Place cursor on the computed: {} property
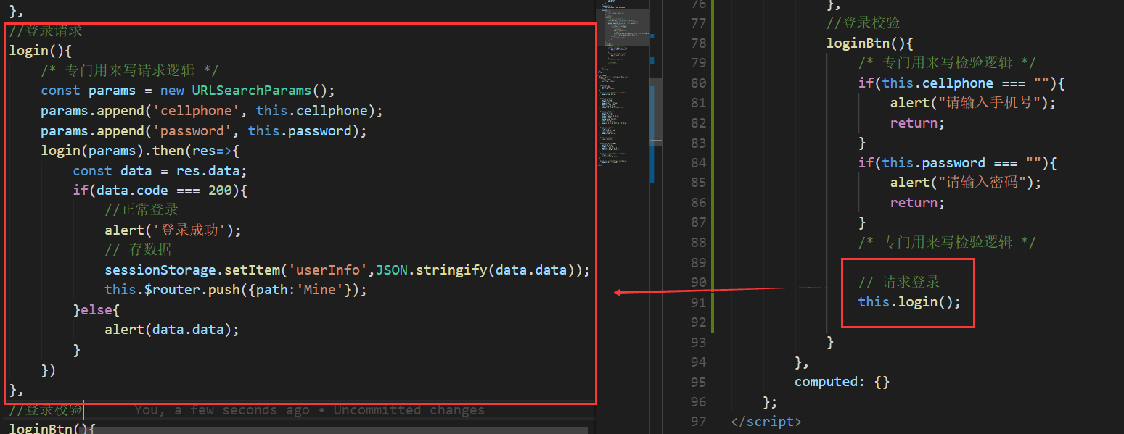Image resolution: width=1124 pixels, height=434 pixels. pyautogui.click(x=838, y=381)
